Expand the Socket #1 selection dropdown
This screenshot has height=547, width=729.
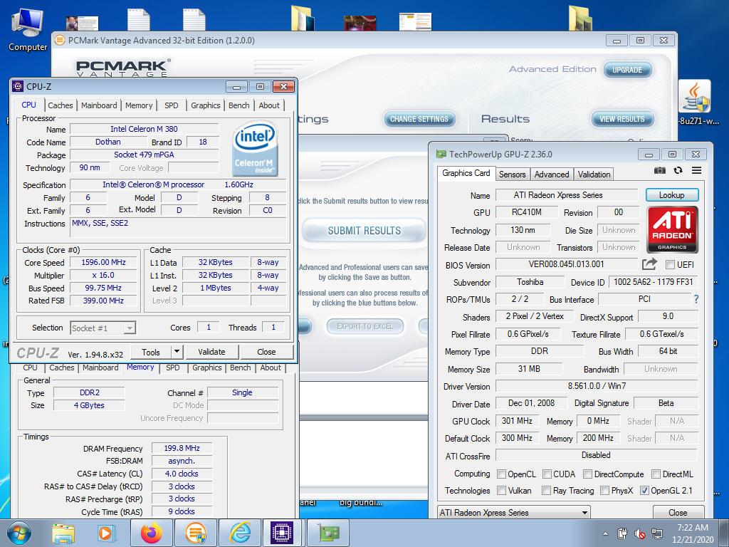tap(130, 328)
